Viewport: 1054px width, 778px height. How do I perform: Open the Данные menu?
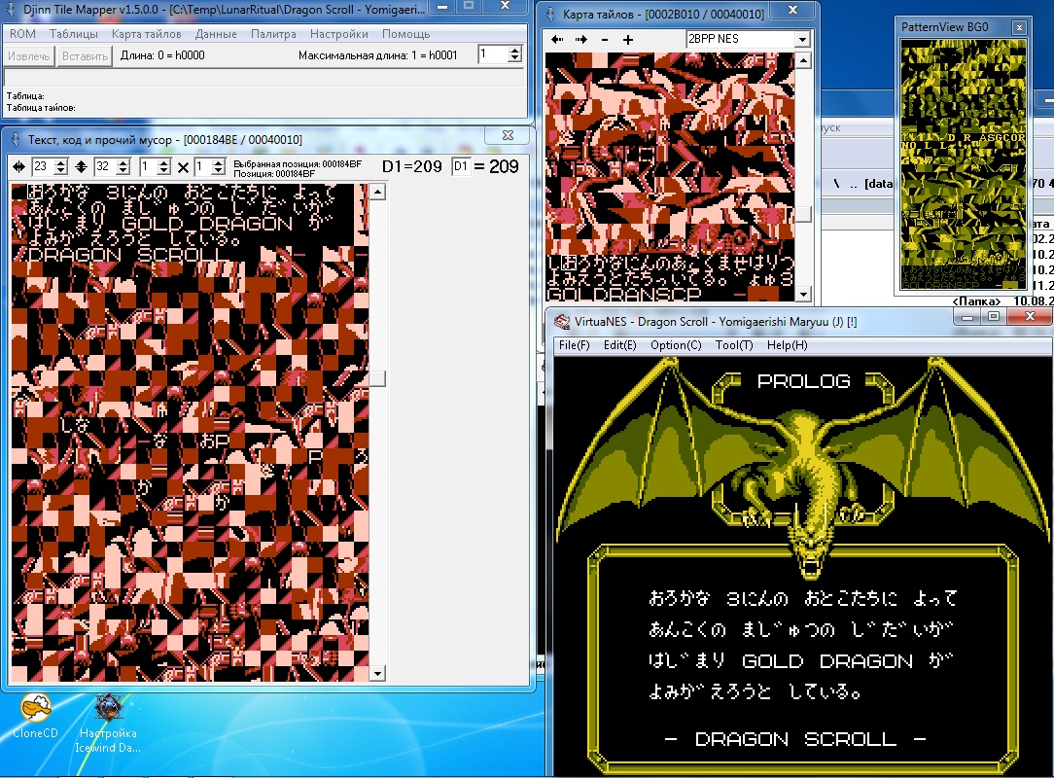[216, 34]
